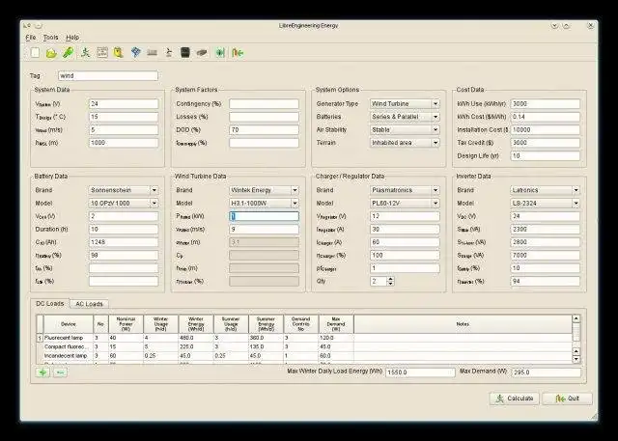This screenshot has width=618, height=441.
Task: Click the kWh Use field showing 3000
Action: click(x=545, y=104)
